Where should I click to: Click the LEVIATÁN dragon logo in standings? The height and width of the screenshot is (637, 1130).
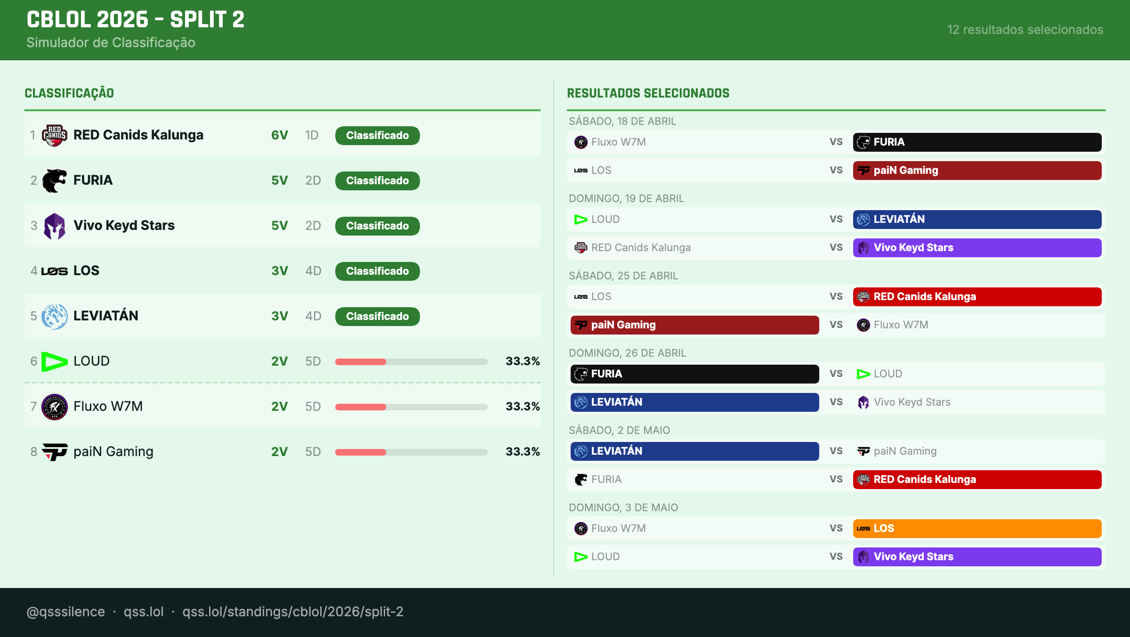[x=55, y=316]
